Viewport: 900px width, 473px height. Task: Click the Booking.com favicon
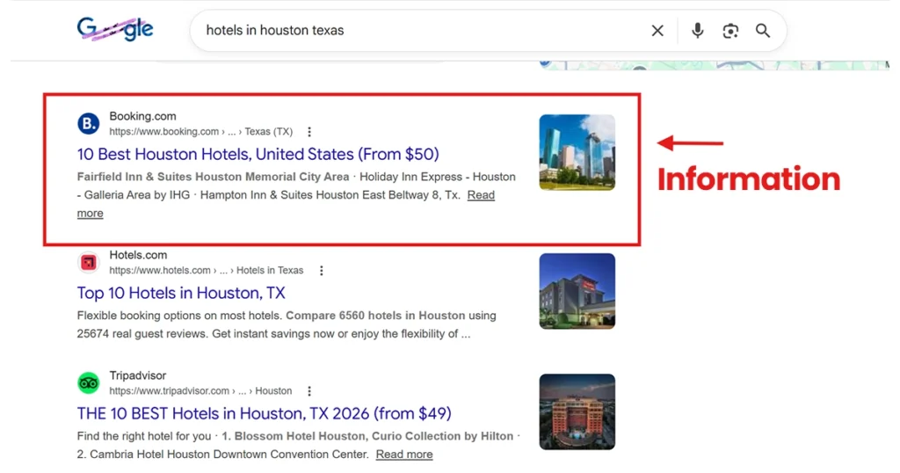click(x=89, y=123)
